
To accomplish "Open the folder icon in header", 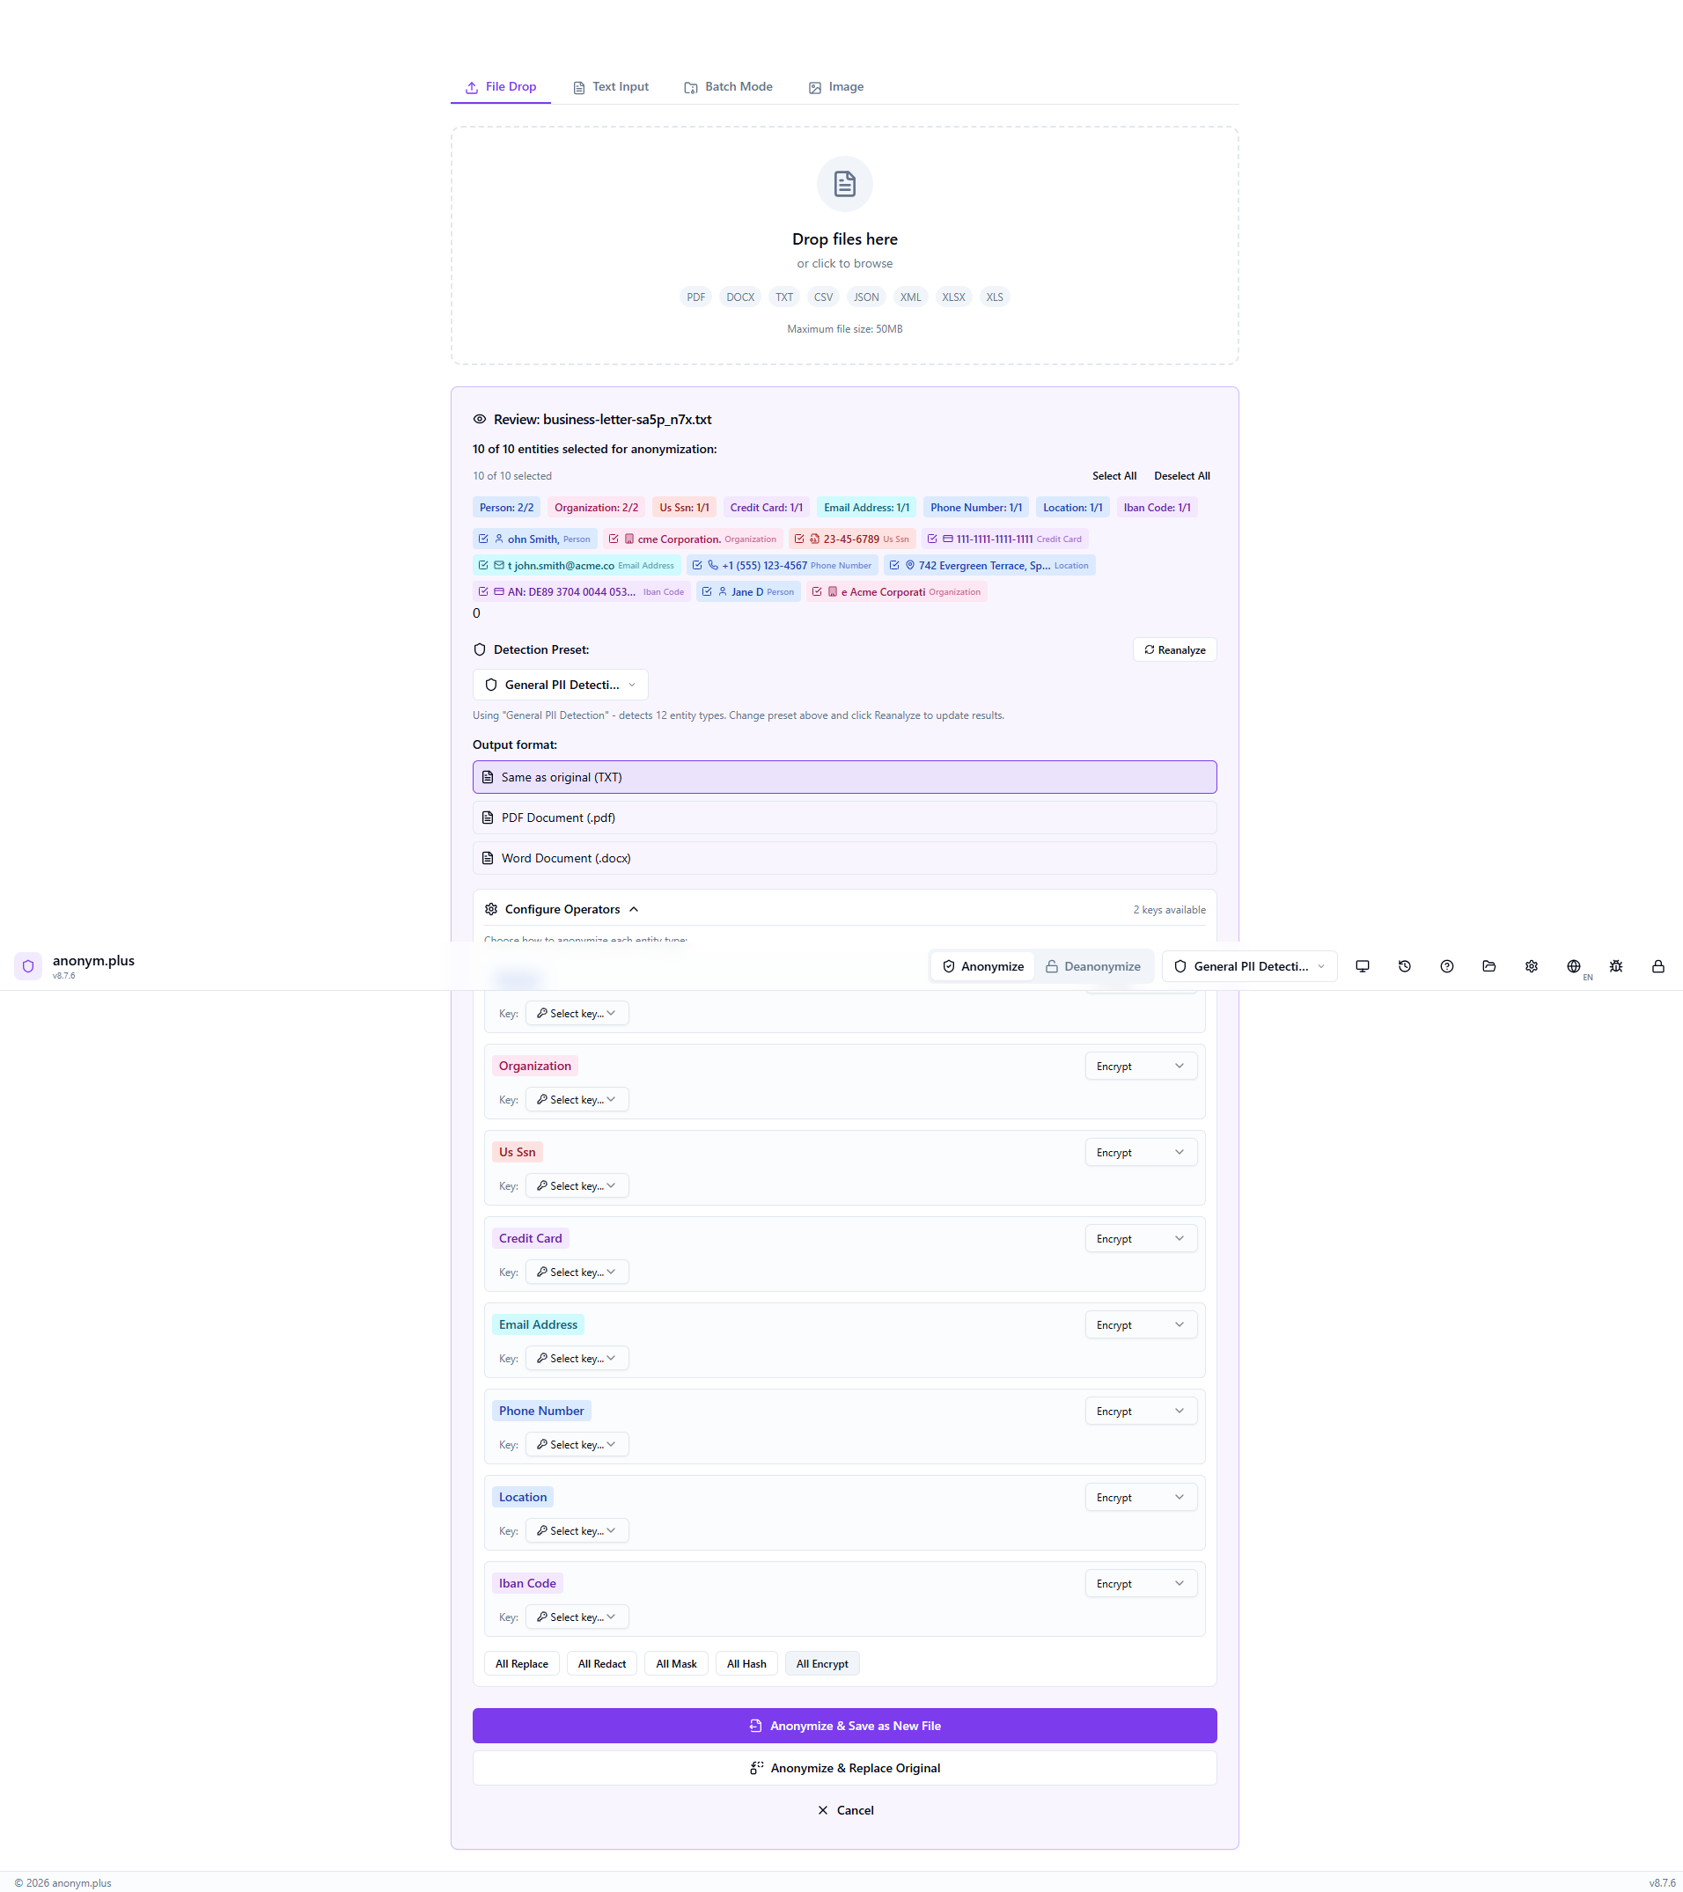I will (1488, 966).
